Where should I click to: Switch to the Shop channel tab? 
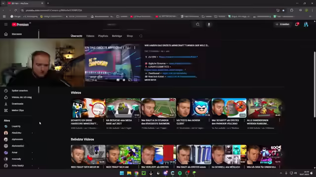[129, 36]
